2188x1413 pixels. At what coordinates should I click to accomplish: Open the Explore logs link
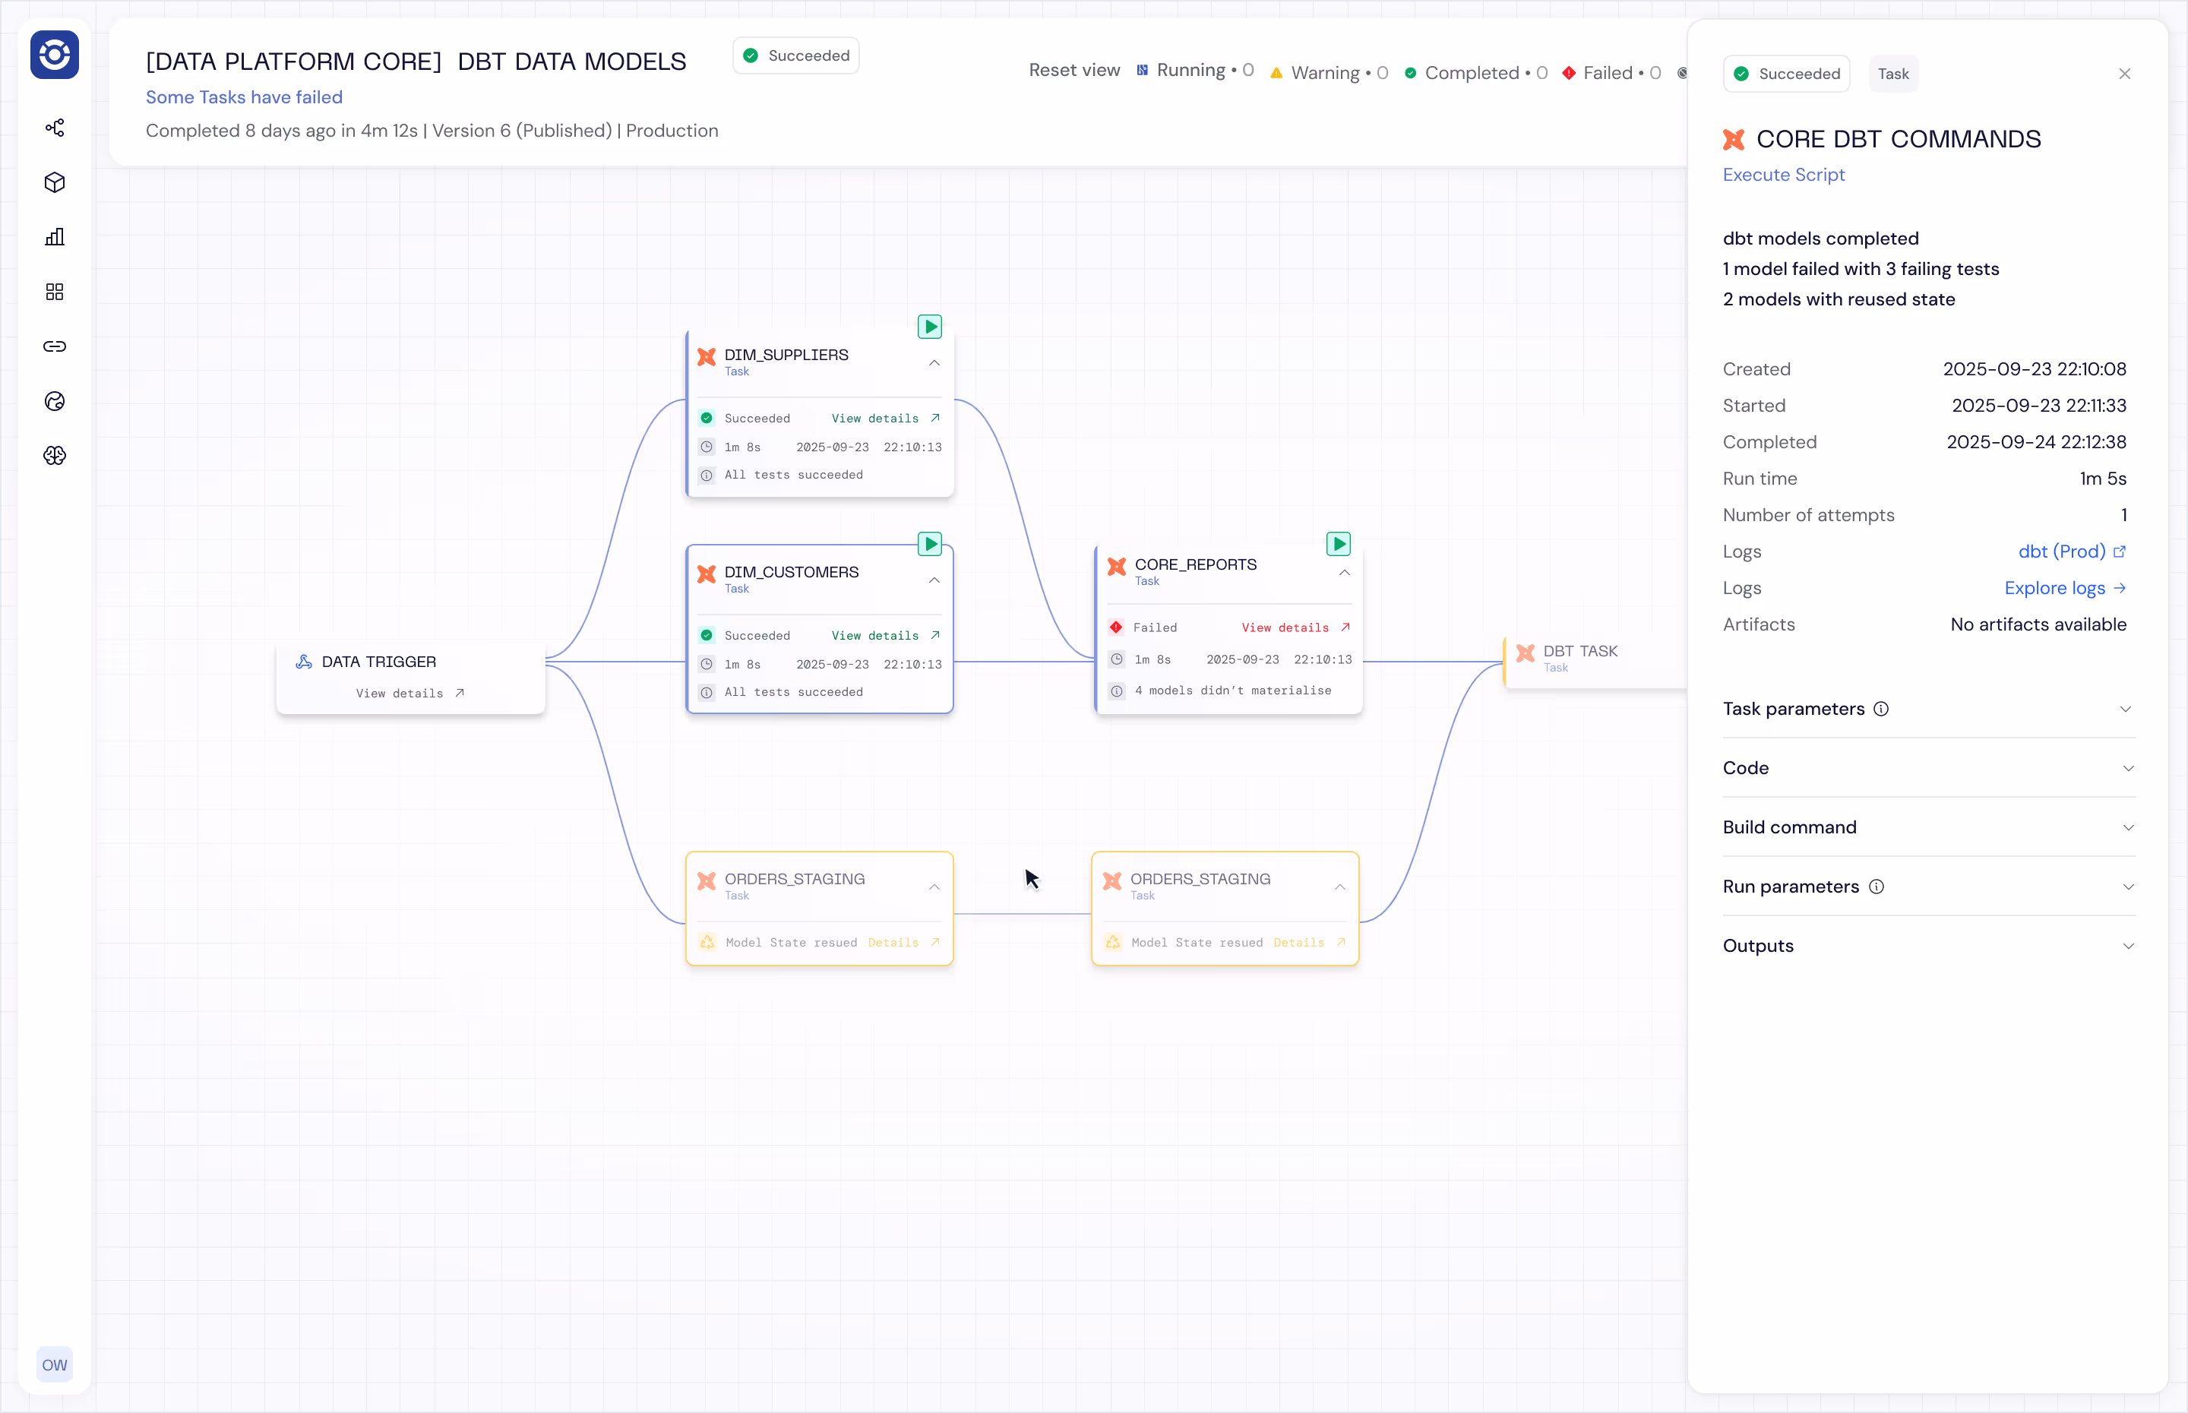click(2064, 588)
